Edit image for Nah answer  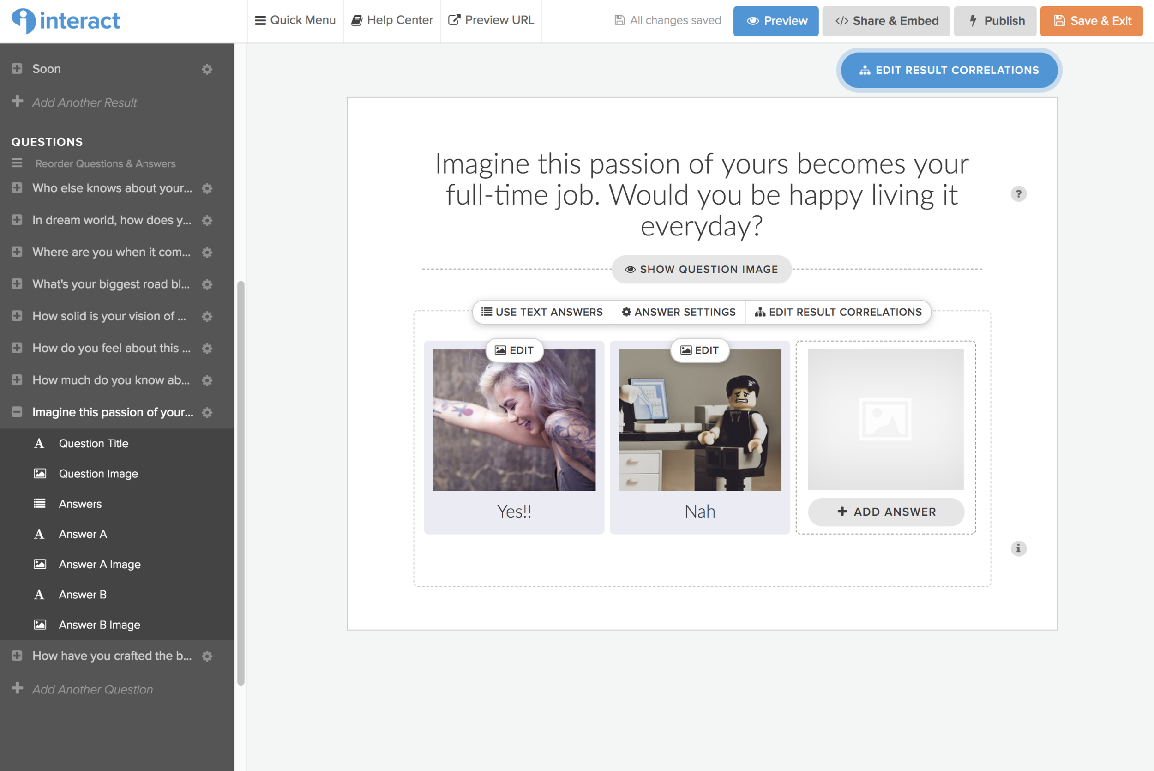699,350
